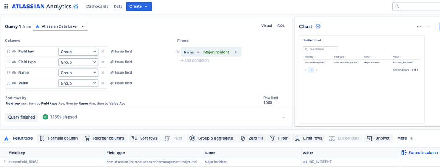This screenshot has height=167, width=440.
Task: Go to the chart's previous page arrow
Action: [x=306, y=70]
